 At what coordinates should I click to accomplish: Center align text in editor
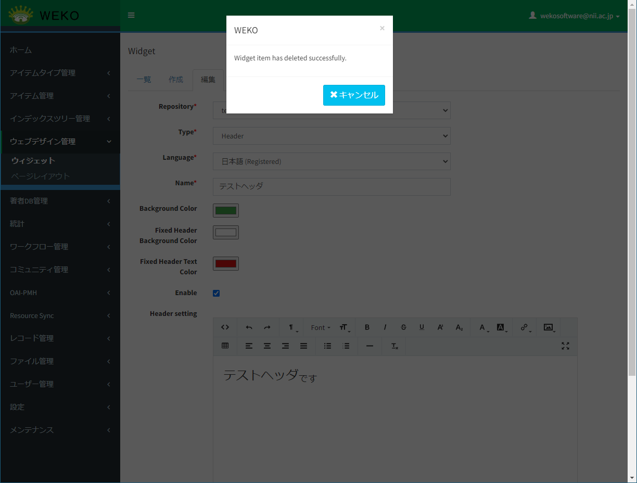tap(267, 346)
